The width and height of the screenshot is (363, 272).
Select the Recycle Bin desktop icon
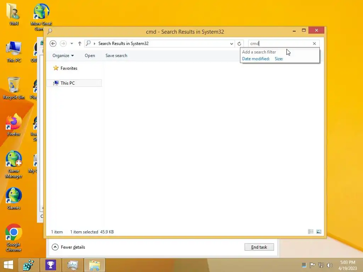click(14, 88)
